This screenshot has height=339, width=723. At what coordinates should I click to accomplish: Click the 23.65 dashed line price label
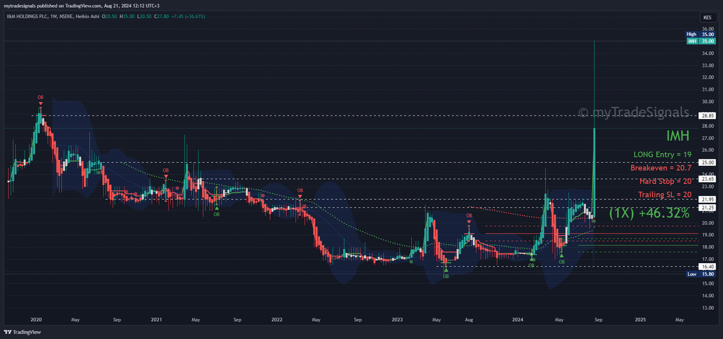(707, 179)
